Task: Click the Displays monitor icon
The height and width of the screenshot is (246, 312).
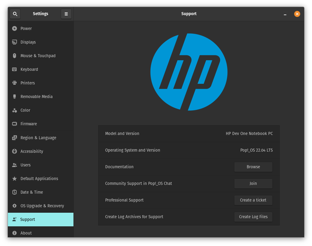Action: pos(15,42)
